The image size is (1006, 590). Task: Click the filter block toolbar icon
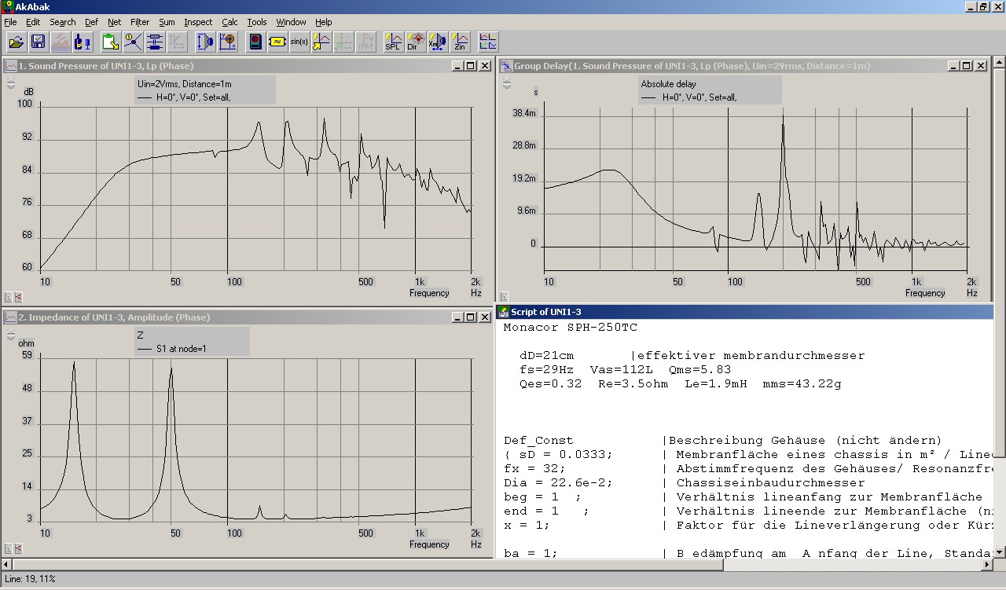[277, 42]
